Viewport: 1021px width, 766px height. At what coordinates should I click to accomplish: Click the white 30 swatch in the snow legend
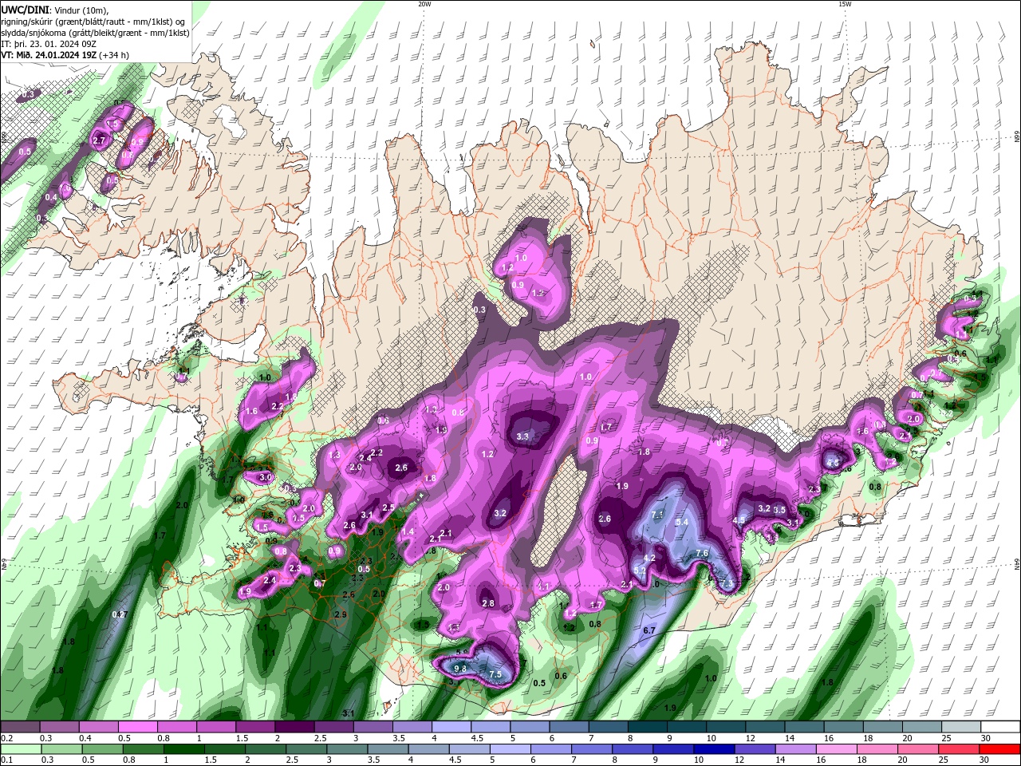coord(1000,727)
